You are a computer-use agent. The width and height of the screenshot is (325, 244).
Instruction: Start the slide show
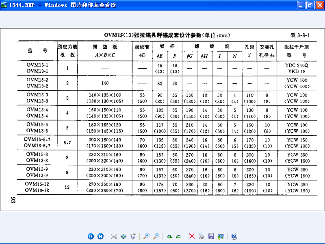[x=133, y=236]
